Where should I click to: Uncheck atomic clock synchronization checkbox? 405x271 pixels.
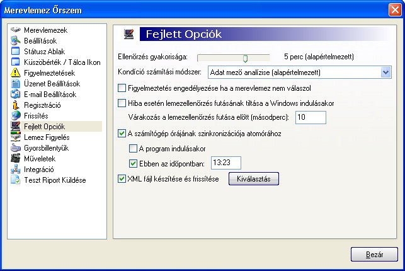coord(122,134)
